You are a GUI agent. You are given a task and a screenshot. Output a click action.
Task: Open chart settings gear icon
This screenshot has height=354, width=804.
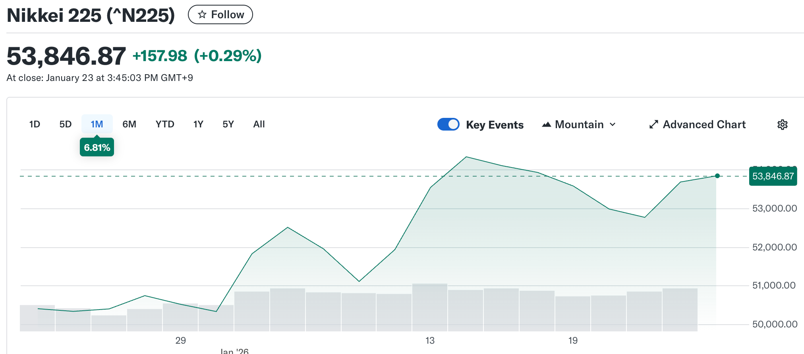(x=783, y=125)
